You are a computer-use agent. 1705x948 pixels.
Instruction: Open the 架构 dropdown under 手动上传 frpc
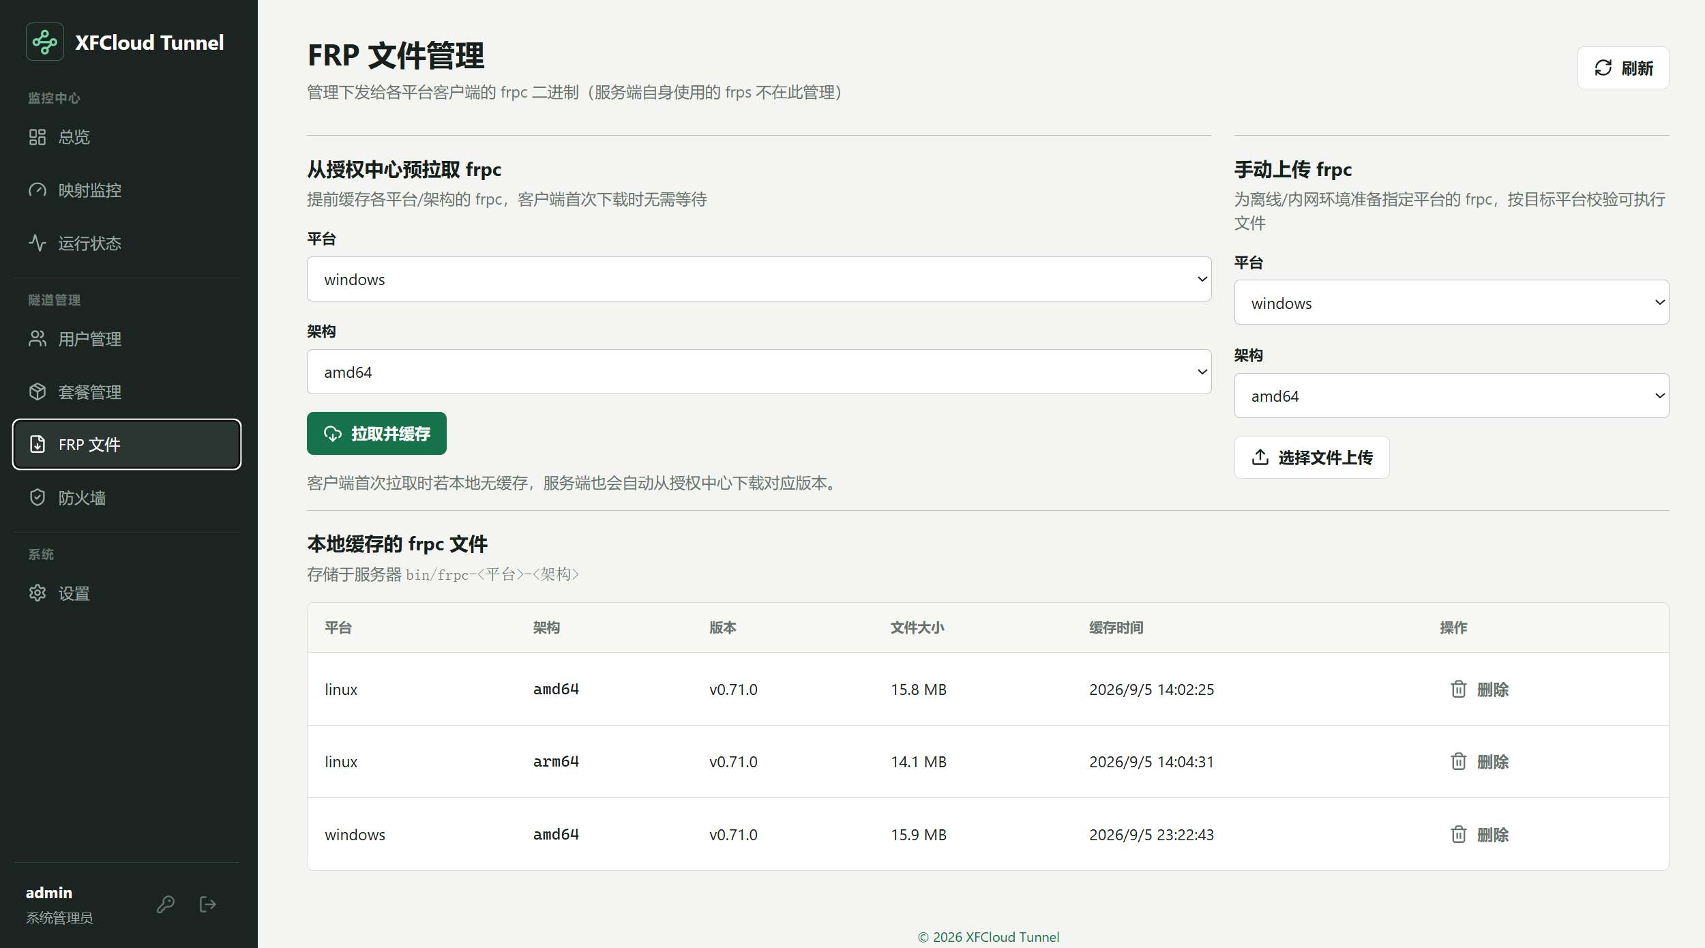click(x=1451, y=396)
